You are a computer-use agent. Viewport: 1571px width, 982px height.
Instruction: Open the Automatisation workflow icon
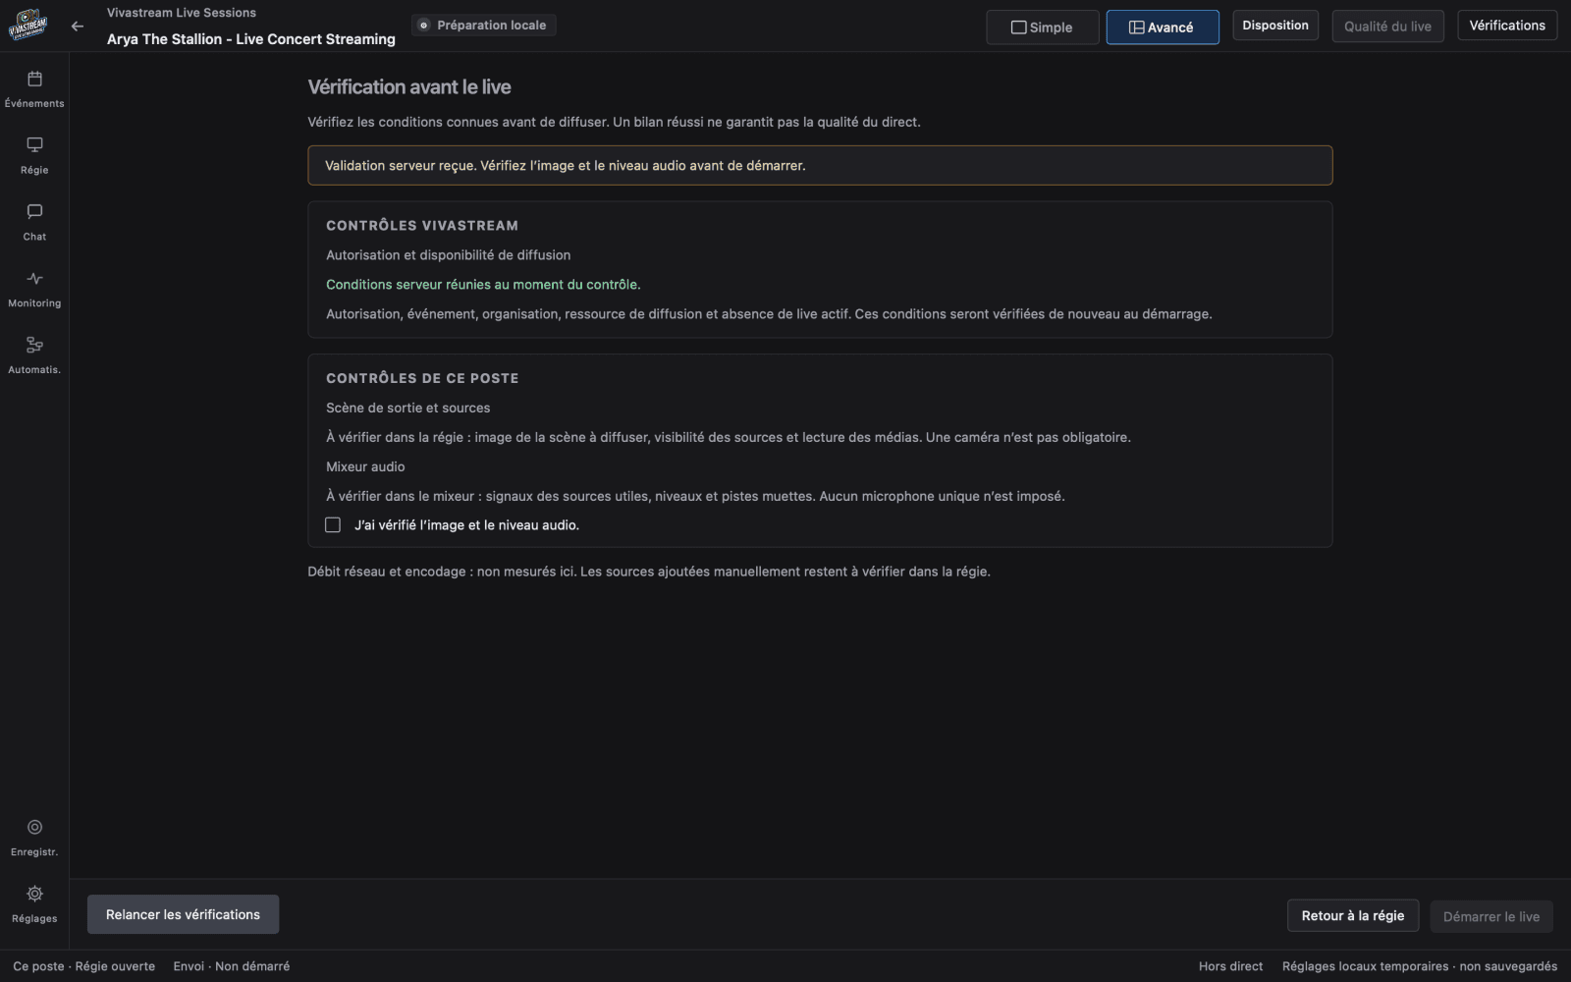34,345
